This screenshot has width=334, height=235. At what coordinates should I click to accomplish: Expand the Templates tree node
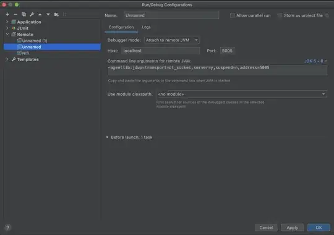(7, 59)
